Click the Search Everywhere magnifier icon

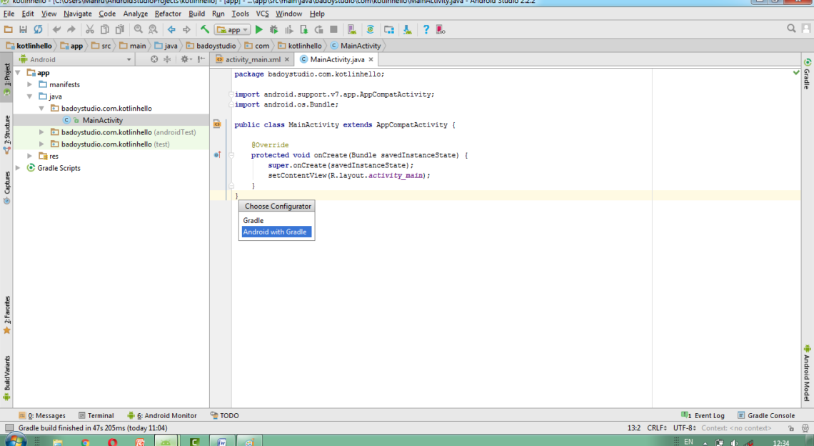click(x=791, y=29)
